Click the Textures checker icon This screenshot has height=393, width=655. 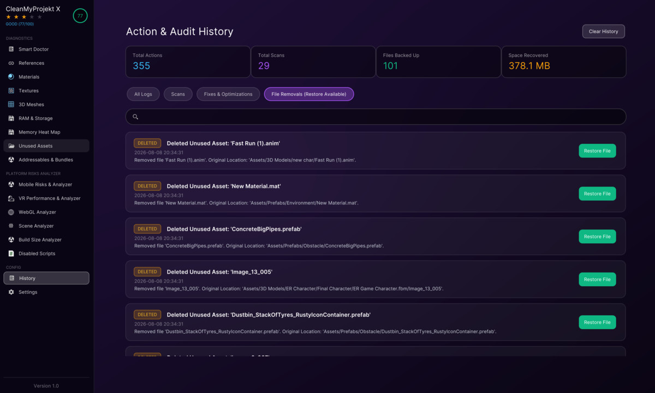(11, 90)
